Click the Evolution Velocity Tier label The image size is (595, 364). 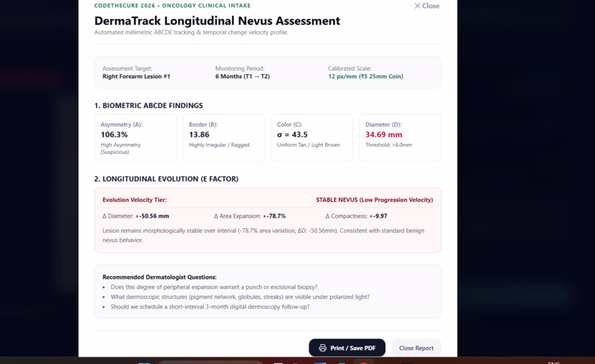134,199
